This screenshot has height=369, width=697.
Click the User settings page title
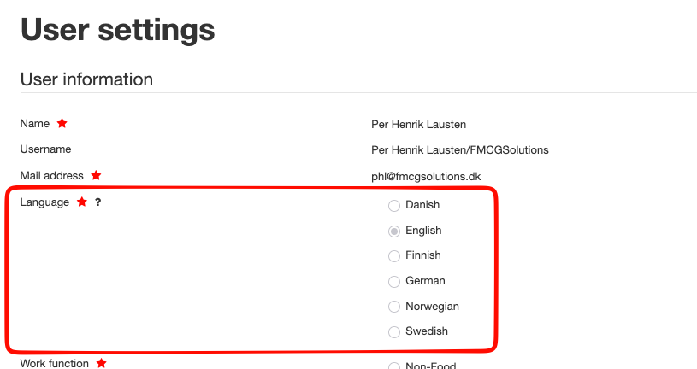(x=117, y=29)
